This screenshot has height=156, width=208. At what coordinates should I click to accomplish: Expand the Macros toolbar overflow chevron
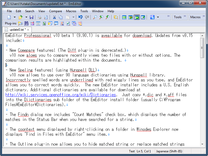[204, 16]
